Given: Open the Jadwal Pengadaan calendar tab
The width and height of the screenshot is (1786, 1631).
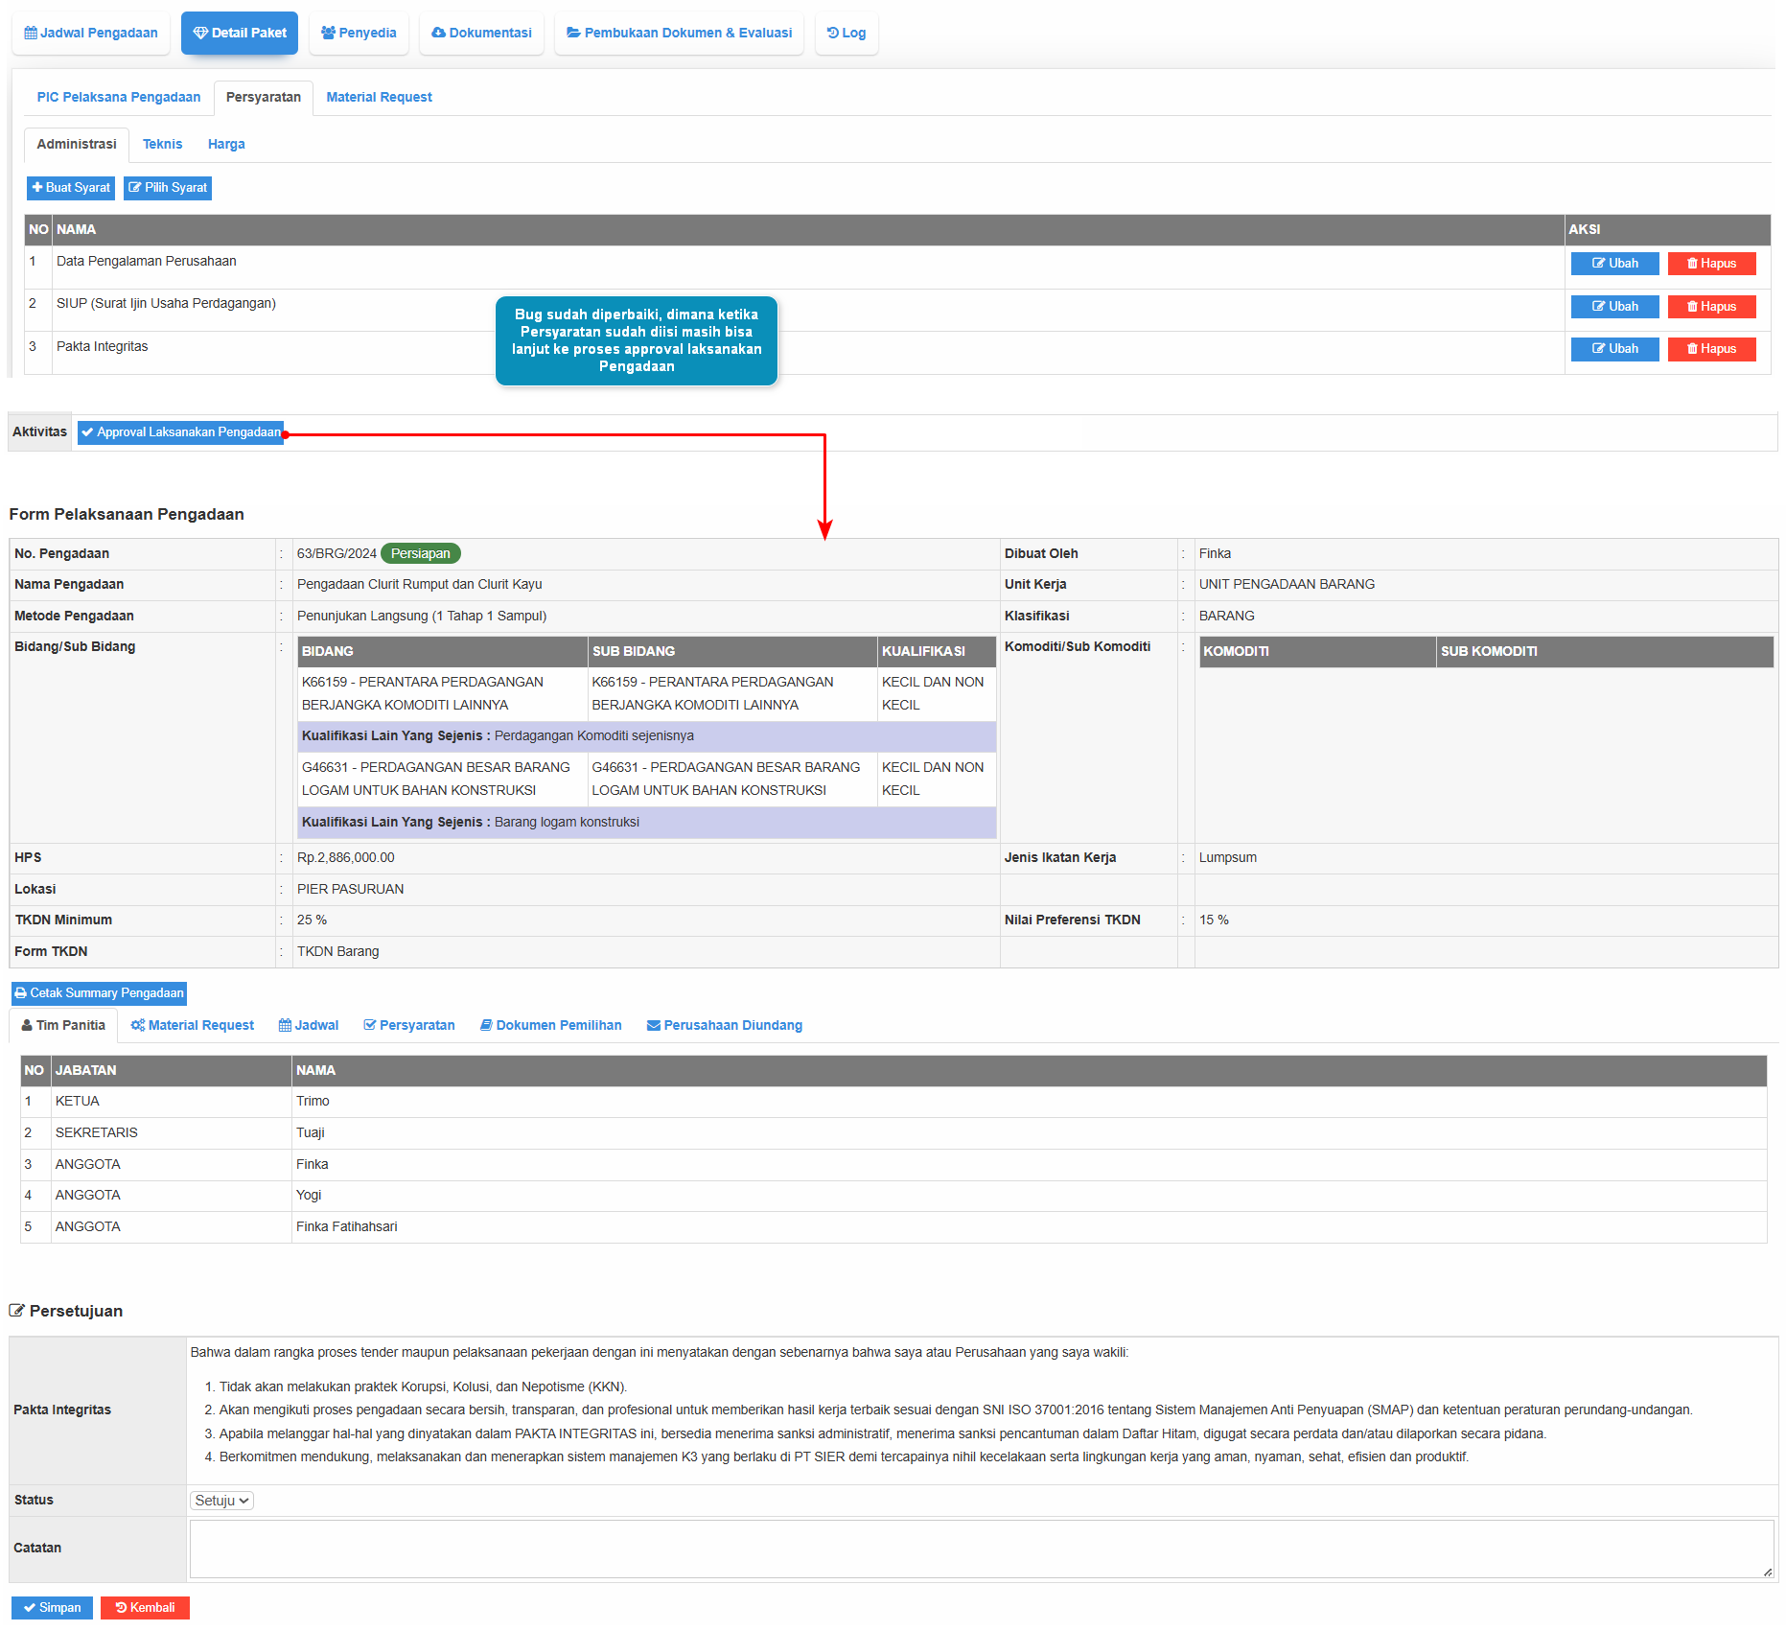Looking at the screenshot, I should pyautogui.click(x=91, y=33).
